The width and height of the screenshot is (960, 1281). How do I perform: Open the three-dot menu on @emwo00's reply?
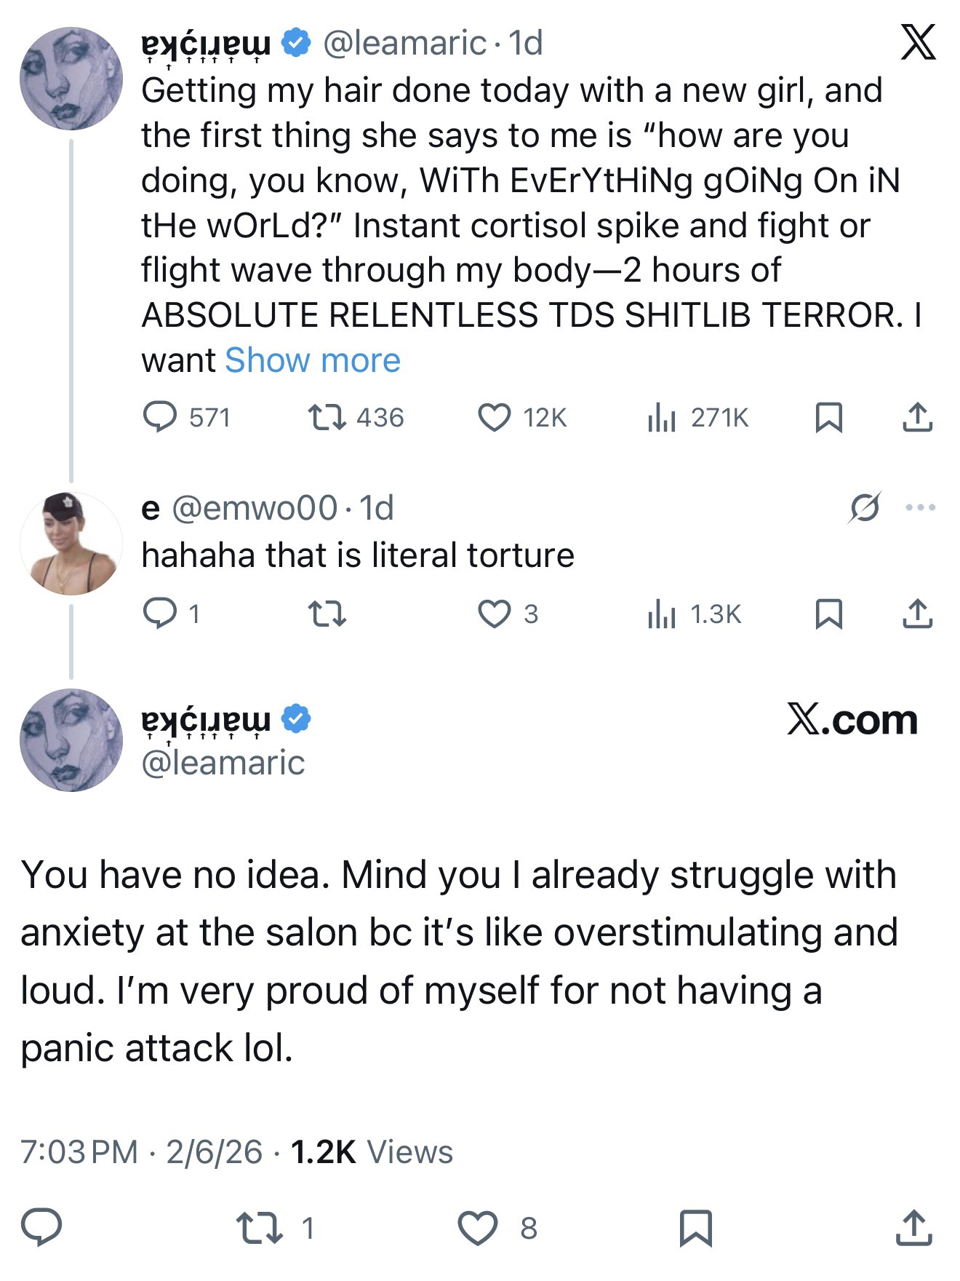(921, 508)
